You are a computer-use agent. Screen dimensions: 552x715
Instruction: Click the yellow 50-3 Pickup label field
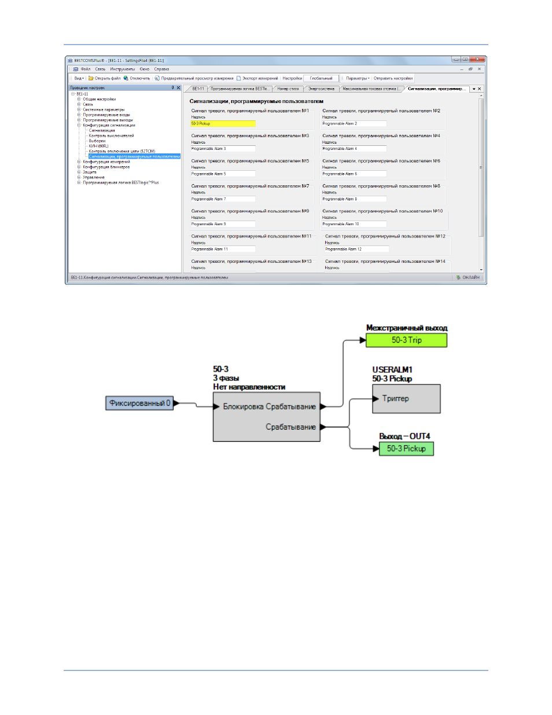coord(223,123)
